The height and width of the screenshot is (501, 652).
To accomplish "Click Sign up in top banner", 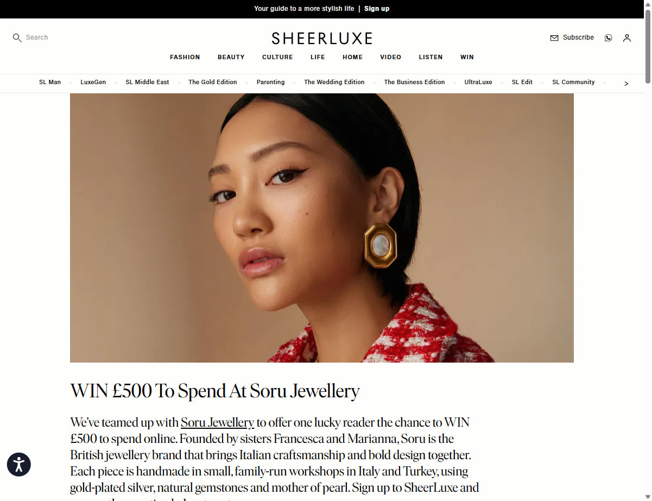I will (x=377, y=9).
